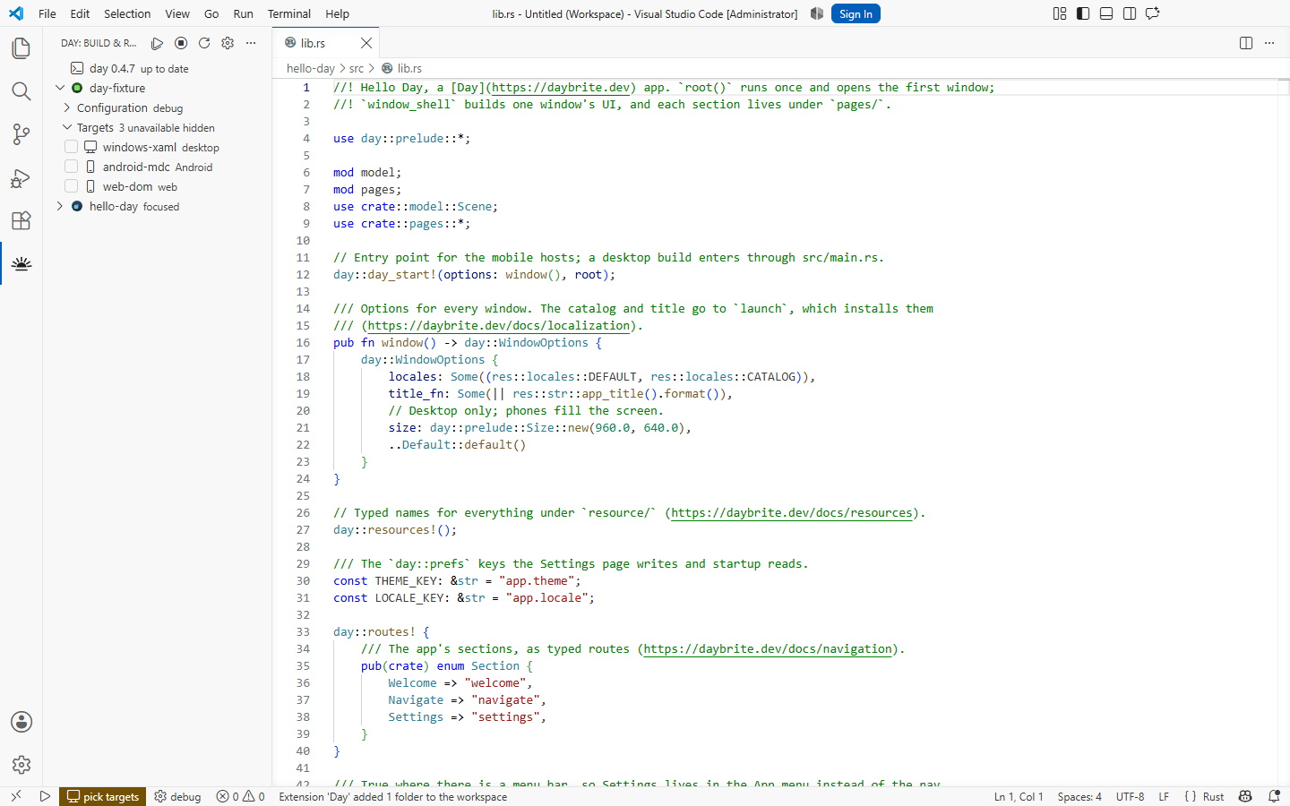Open the daybrite.dev link on line 1
The width and height of the screenshot is (1290, 806).
(x=561, y=87)
